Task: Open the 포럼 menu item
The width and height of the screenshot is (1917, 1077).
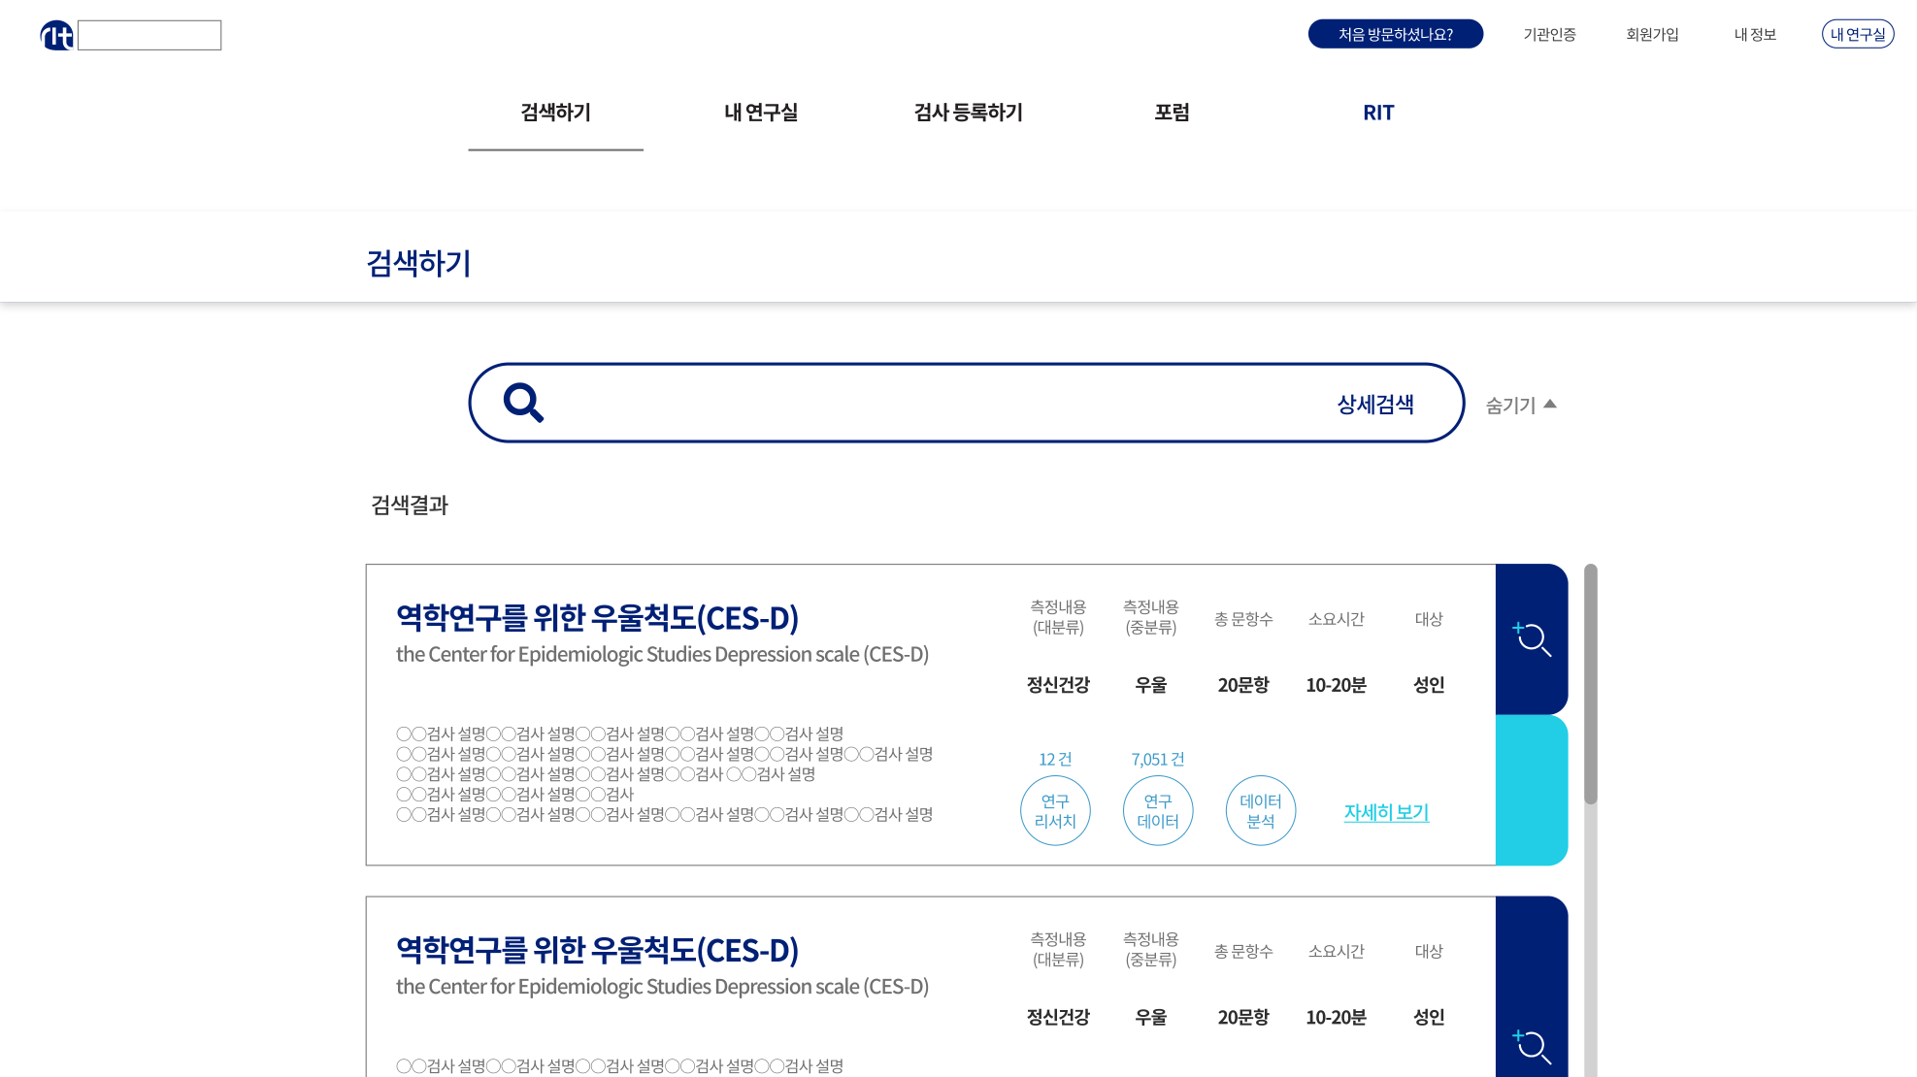Action: click(x=1172, y=113)
